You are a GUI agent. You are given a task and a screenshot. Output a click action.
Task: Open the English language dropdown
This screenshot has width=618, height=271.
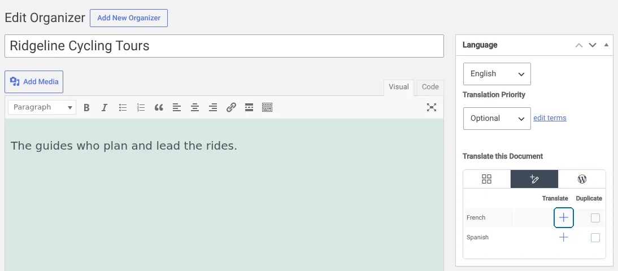pos(497,74)
